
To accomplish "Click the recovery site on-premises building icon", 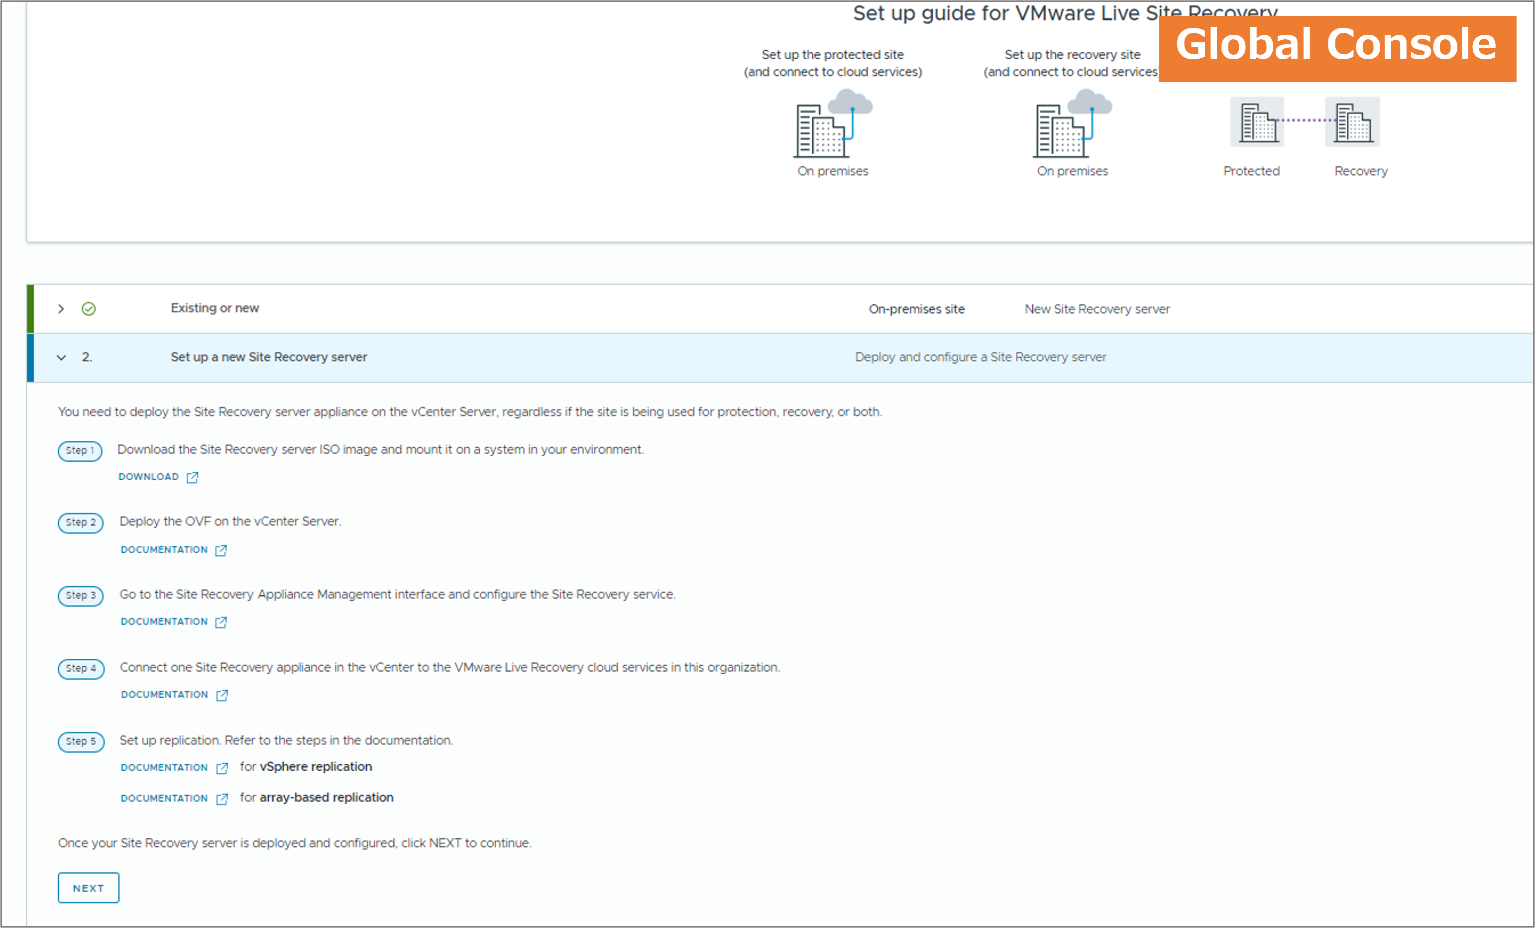I will click(1072, 123).
